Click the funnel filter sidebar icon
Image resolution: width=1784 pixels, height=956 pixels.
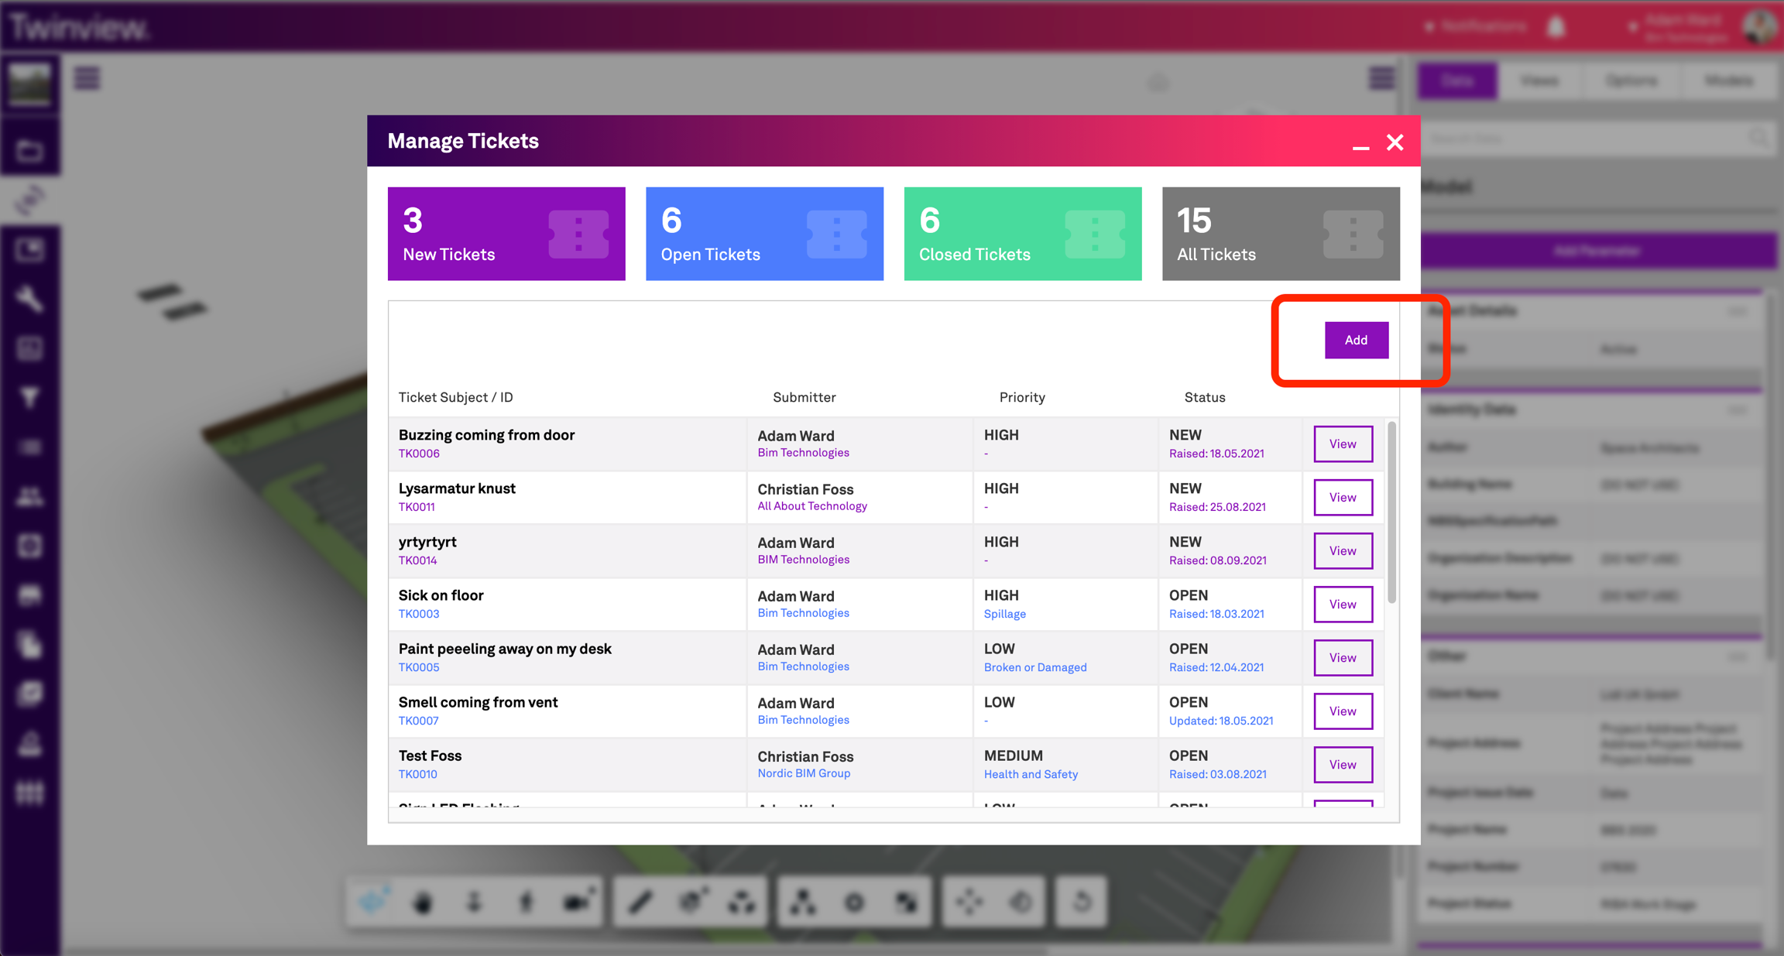29,397
